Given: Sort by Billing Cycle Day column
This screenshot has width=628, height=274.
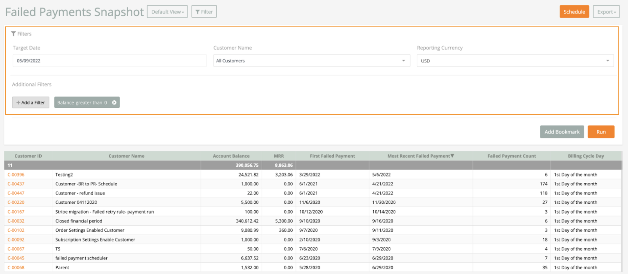Looking at the screenshot, I should [x=586, y=156].
